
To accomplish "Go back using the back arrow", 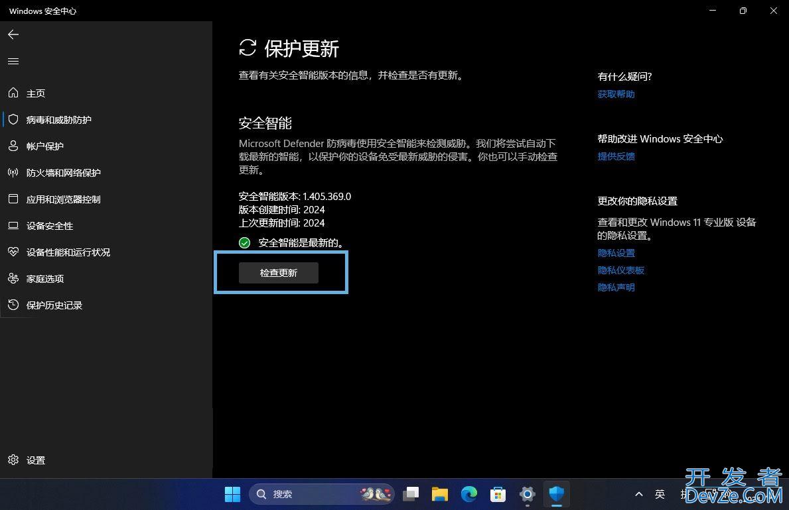I will (13, 34).
